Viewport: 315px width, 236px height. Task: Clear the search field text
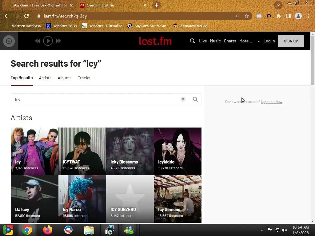tap(183, 99)
